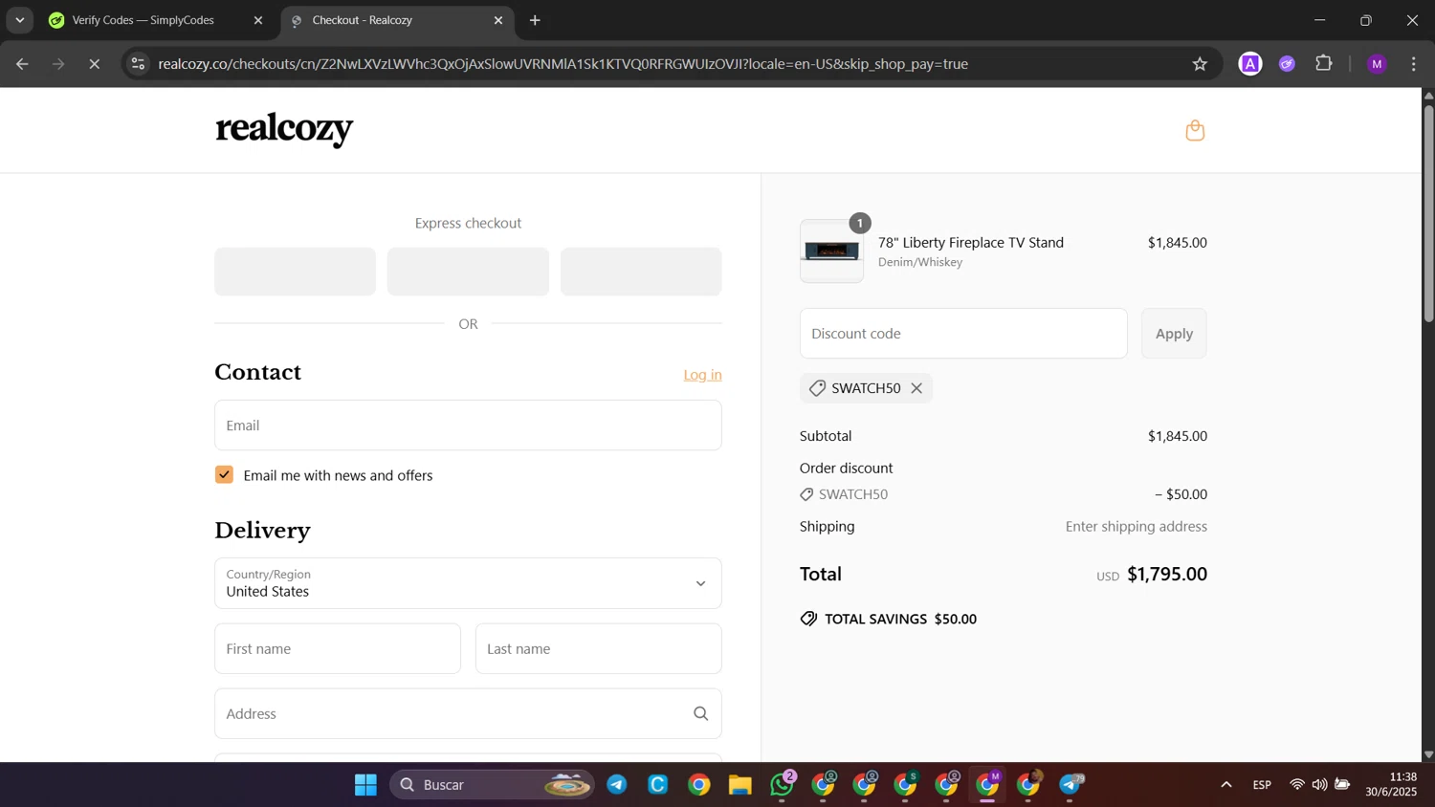
Task: Focus the Discount code field
Action: tap(963, 334)
